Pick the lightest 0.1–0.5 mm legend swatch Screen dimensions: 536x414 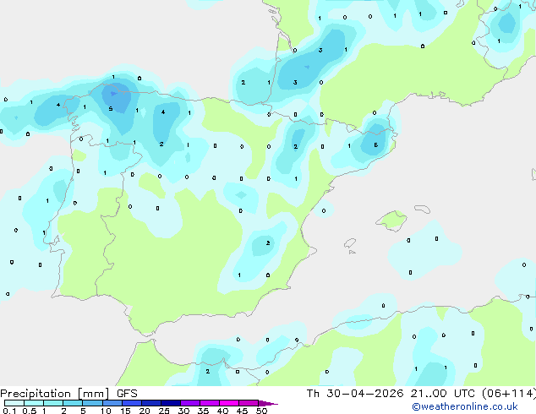pyautogui.click(x=14, y=403)
